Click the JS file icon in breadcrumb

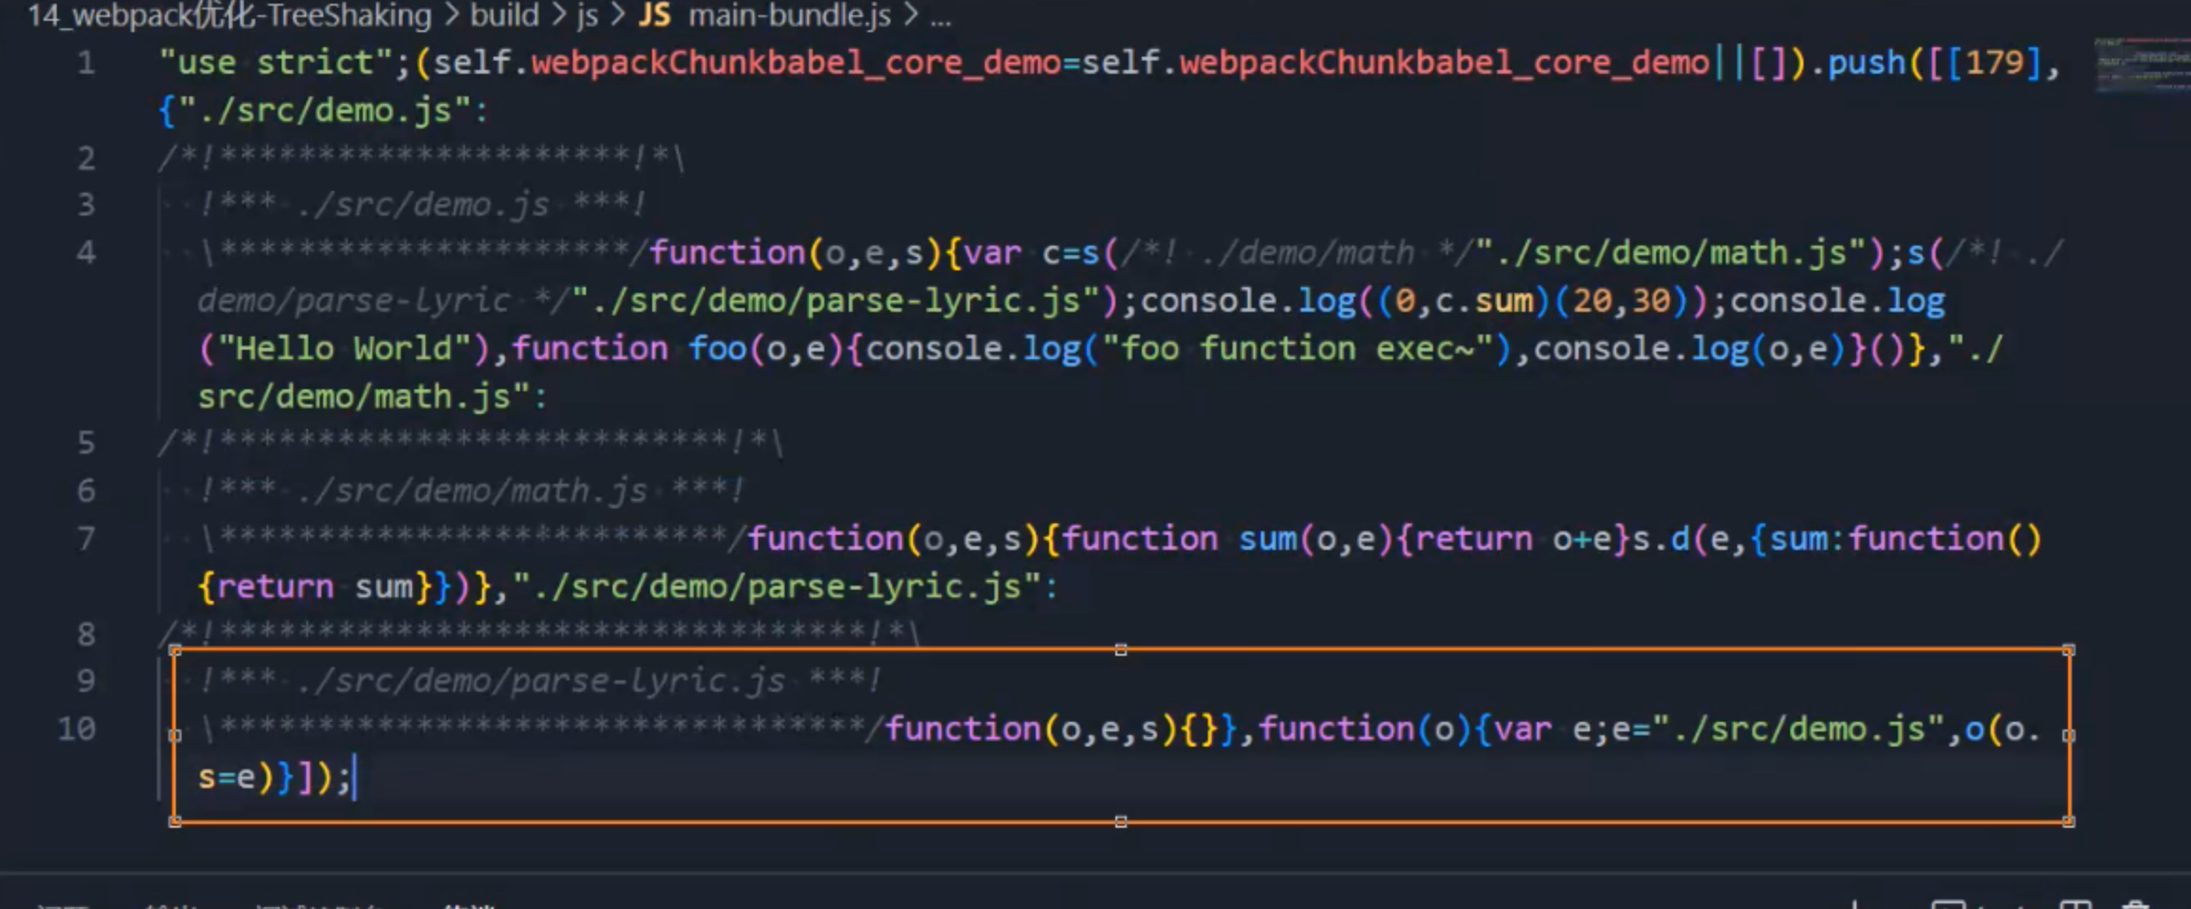click(x=654, y=15)
